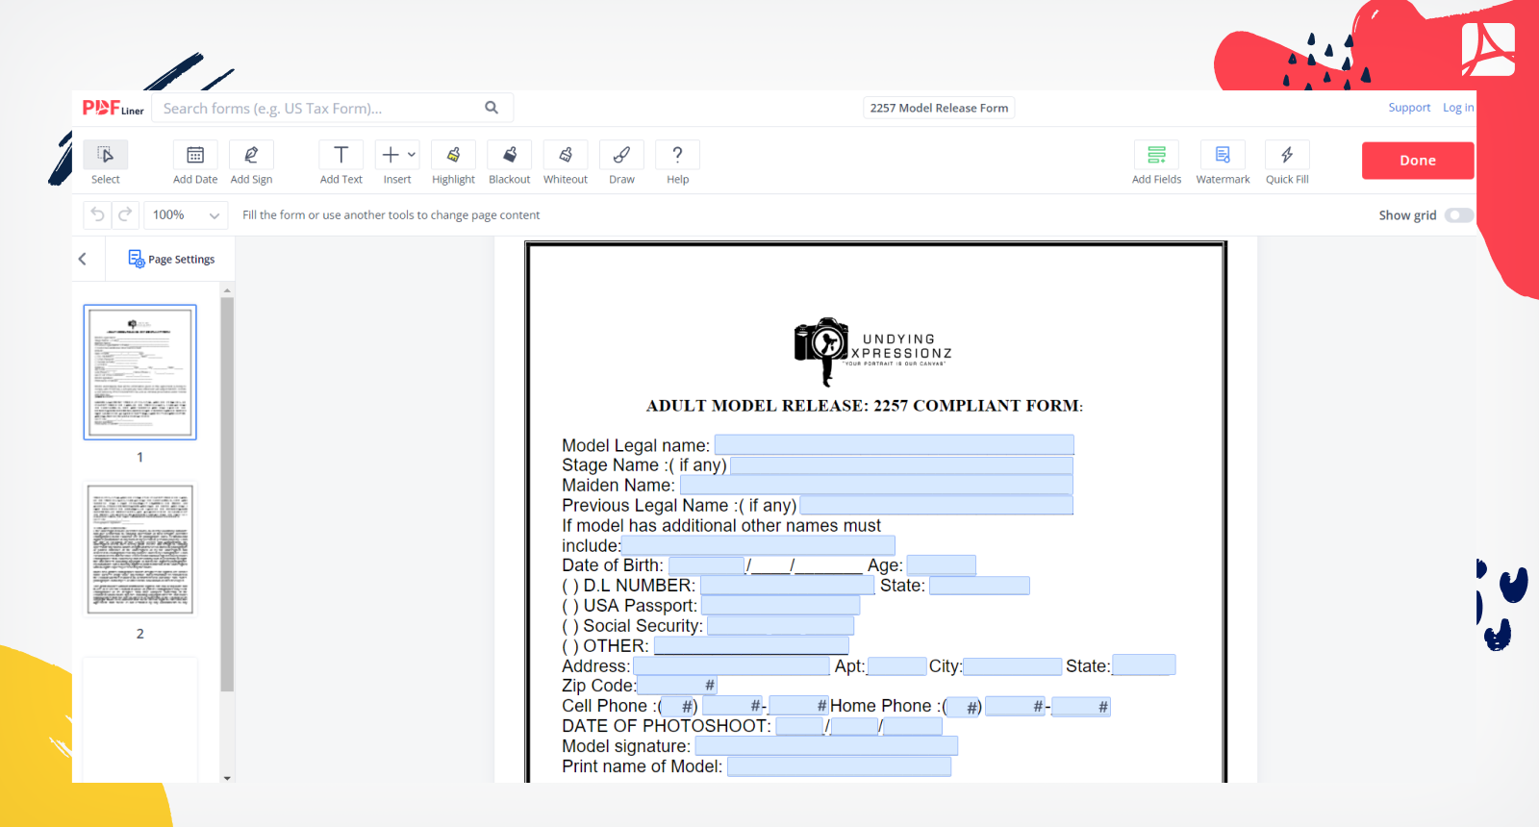This screenshot has height=827, width=1539.
Task: Select the Add Date calendar tool
Action: click(x=195, y=156)
